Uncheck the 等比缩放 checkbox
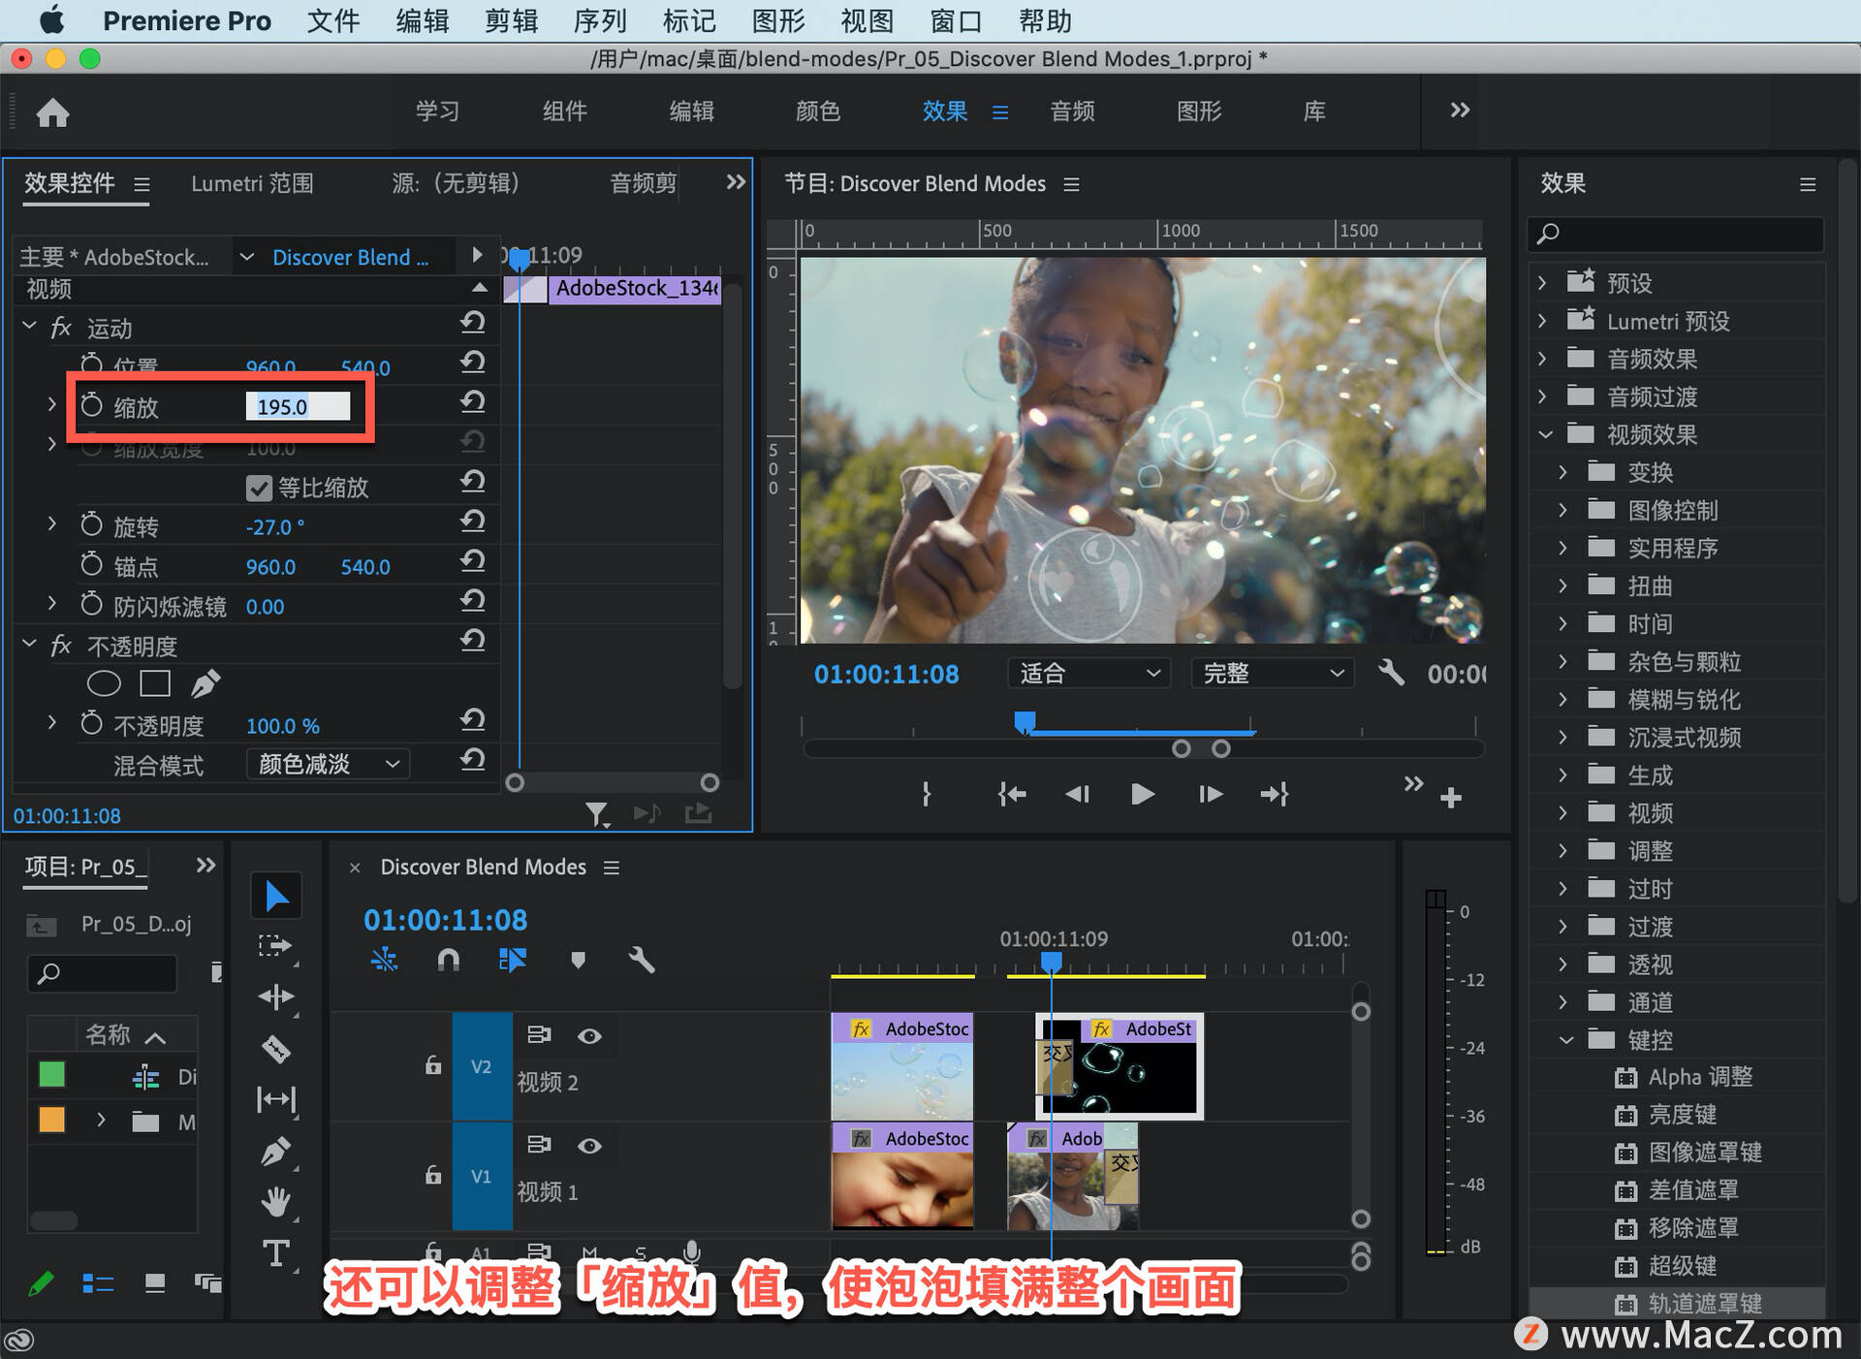The width and height of the screenshot is (1861, 1359). click(x=259, y=488)
